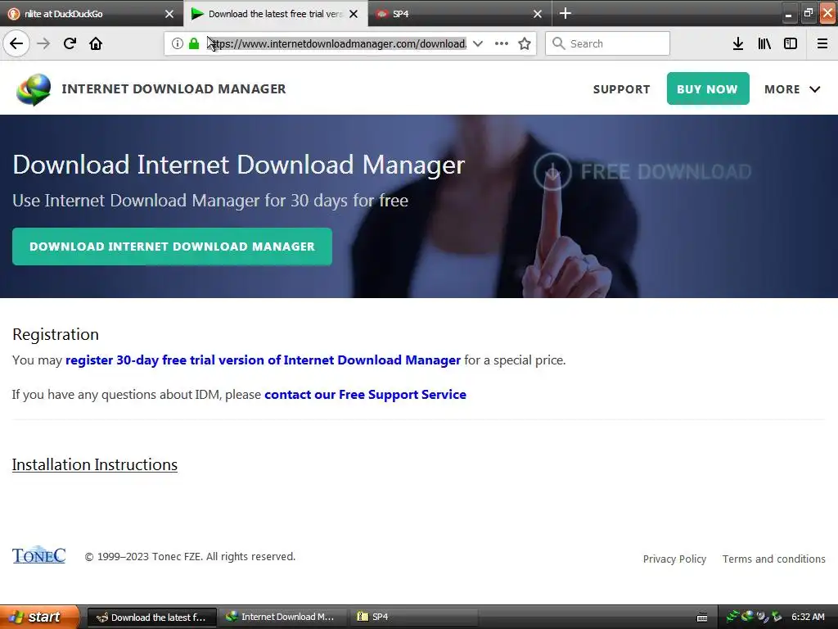The height and width of the screenshot is (629, 838).
Task: Open register 30-day free trial version link
Action: [263, 360]
